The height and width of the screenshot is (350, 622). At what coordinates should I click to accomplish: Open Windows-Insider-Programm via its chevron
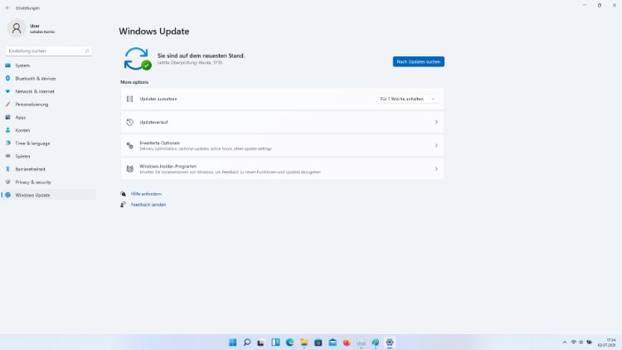pyautogui.click(x=436, y=169)
